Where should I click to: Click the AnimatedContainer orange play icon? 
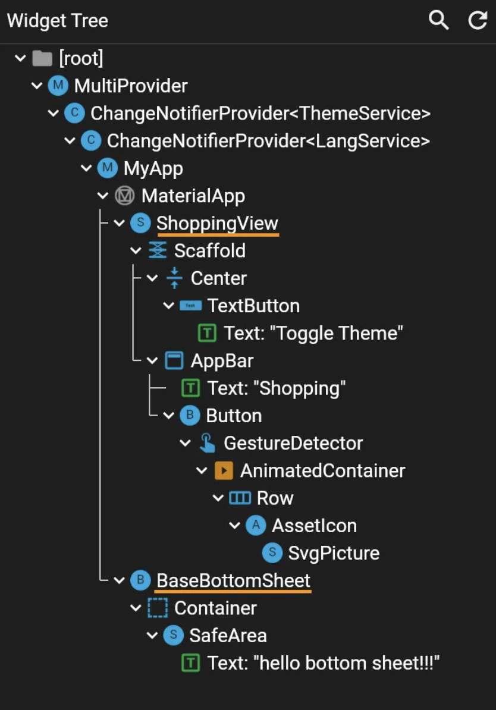click(223, 470)
